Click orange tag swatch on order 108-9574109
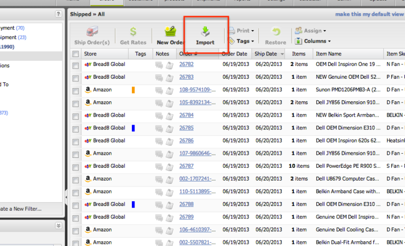 tap(133, 90)
